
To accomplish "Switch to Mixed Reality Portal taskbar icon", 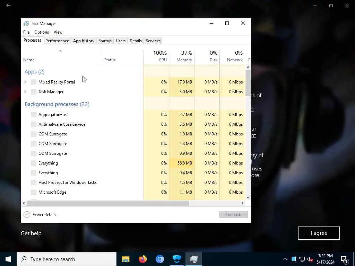I will tap(176, 259).
